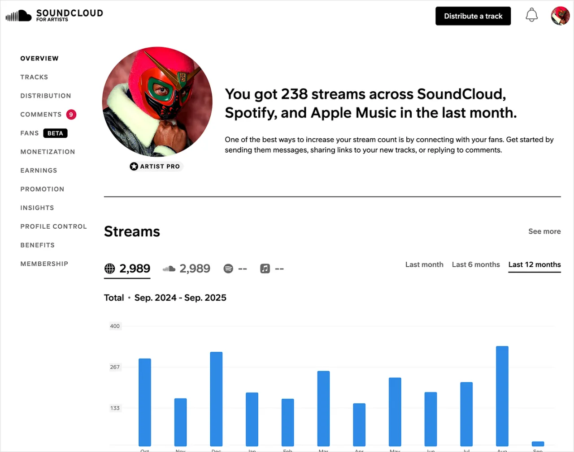574x452 pixels.
Task: Open Monetization in the sidebar
Action: [x=48, y=152]
